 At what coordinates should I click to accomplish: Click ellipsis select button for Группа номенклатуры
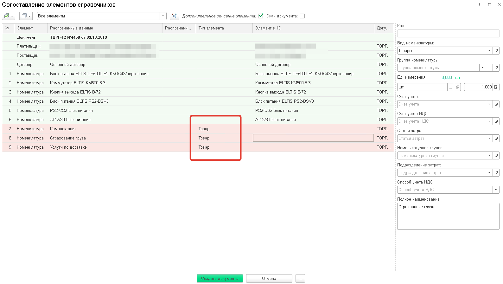489,68
